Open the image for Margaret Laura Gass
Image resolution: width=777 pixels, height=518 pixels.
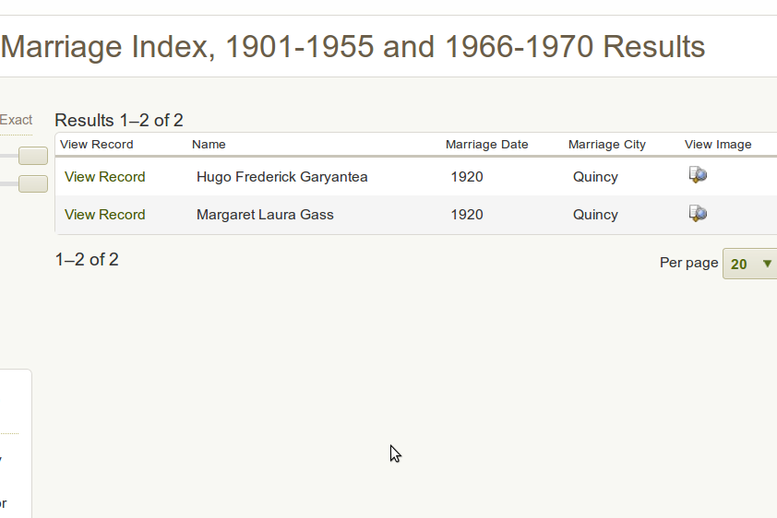coord(698,214)
